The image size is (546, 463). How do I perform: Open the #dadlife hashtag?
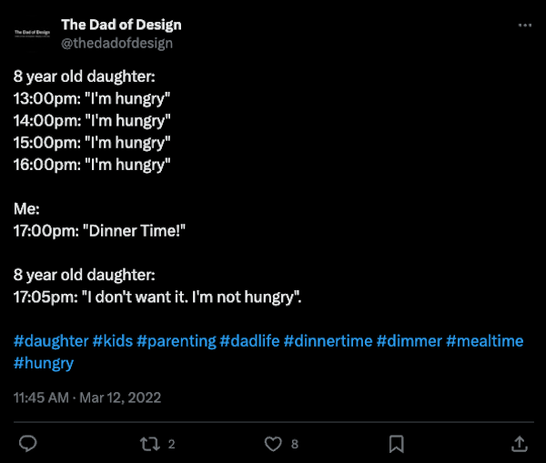pyautogui.click(x=249, y=341)
